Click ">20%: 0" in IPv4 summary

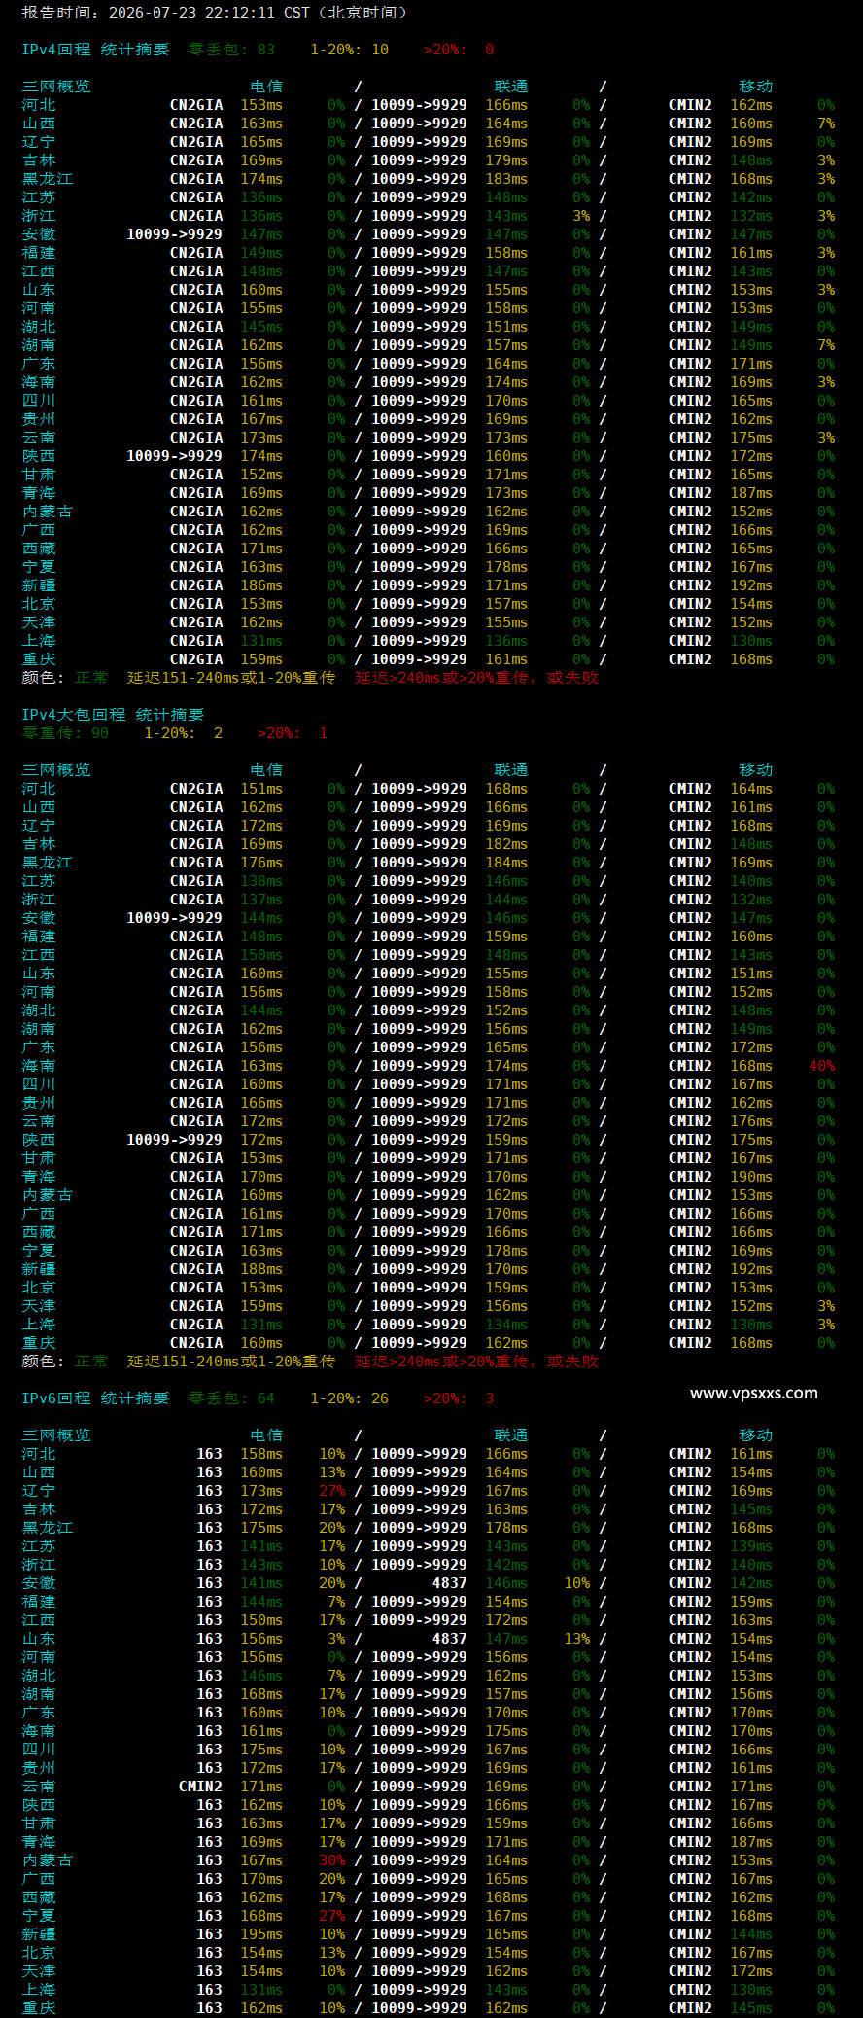459,50
